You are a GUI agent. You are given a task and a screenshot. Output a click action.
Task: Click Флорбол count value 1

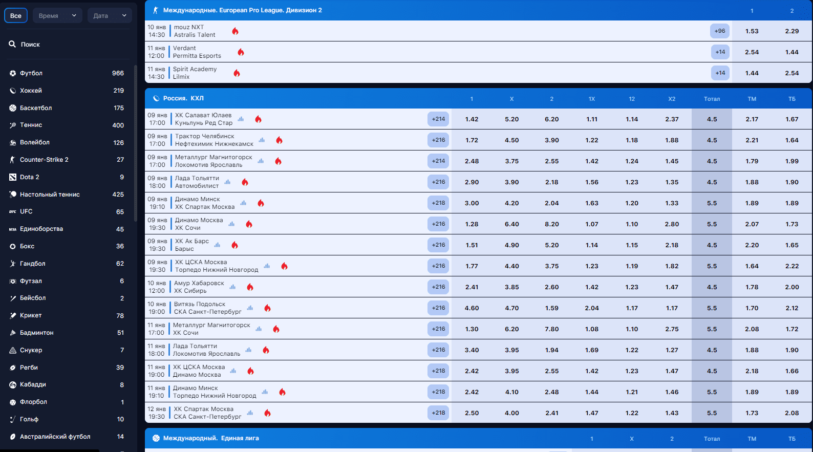122,402
